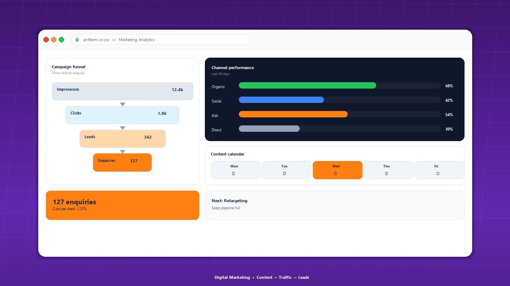Screen dimensions: 510x286
Task: Click the Organic channel label
Action: pos(218,87)
